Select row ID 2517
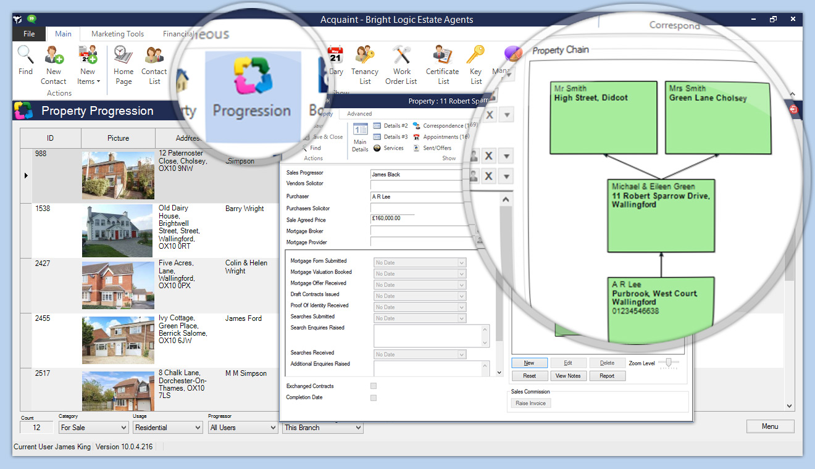815x469 pixels. click(43, 373)
